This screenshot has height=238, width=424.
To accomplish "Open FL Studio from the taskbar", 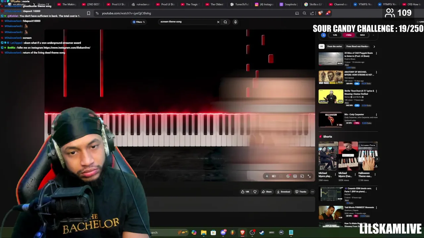I will 233,232.
